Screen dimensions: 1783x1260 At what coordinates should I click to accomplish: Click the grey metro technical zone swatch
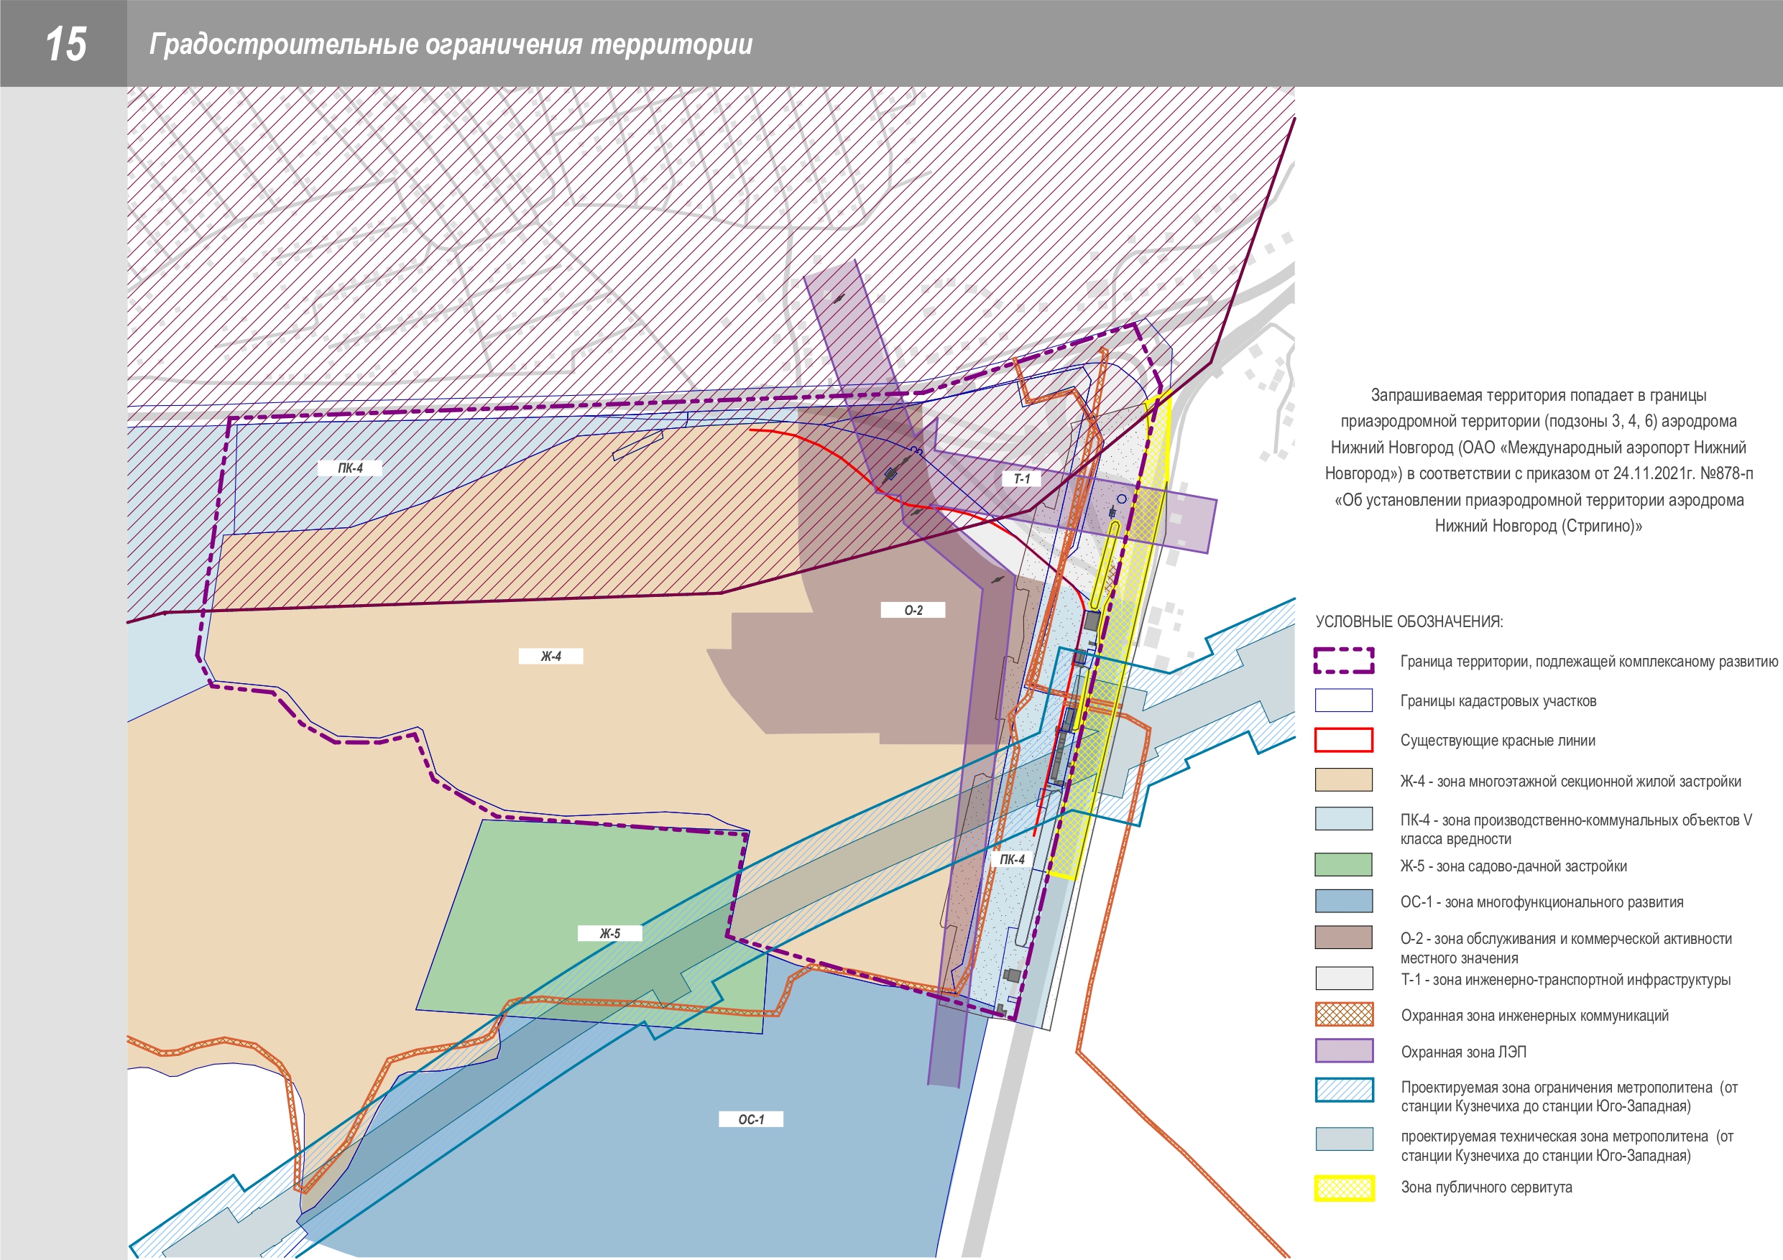1343,1139
